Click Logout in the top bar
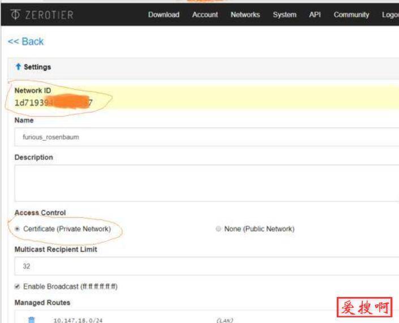399x323 pixels. [390, 15]
